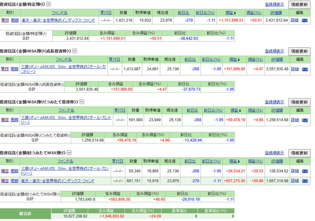Open 詳細 link in NISAつみたて投資枠 row
This screenshot has height=221, width=315.
(x=295, y=120)
